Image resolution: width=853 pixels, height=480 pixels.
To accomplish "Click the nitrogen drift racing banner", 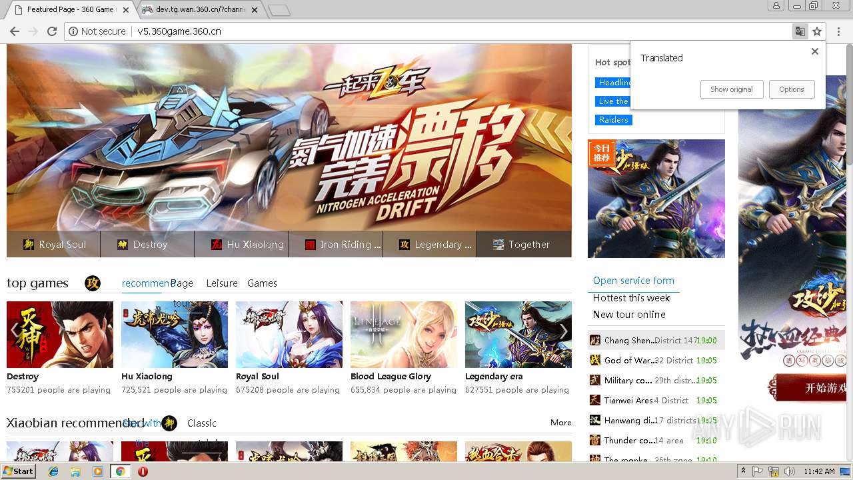I will click(x=289, y=137).
